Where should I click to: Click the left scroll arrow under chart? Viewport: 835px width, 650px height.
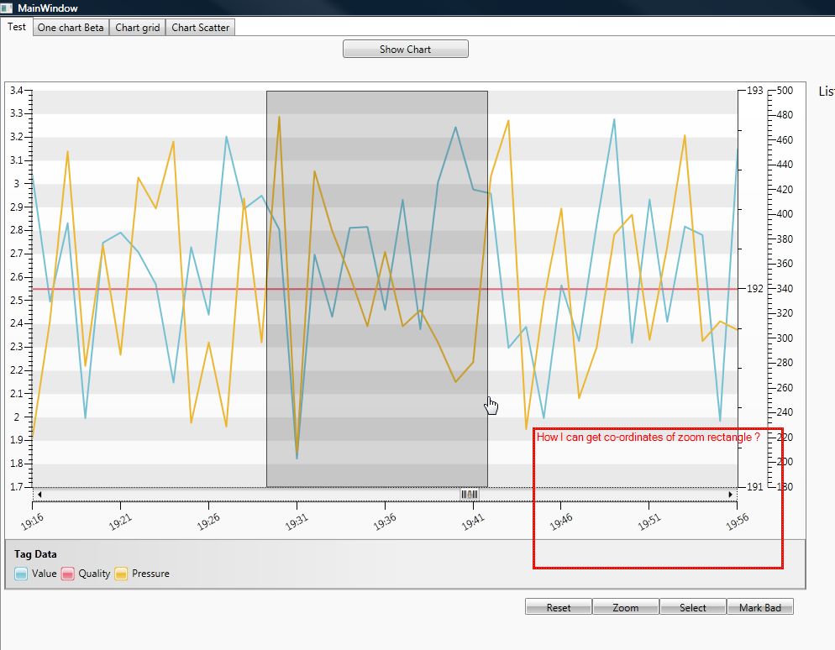point(39,495)
